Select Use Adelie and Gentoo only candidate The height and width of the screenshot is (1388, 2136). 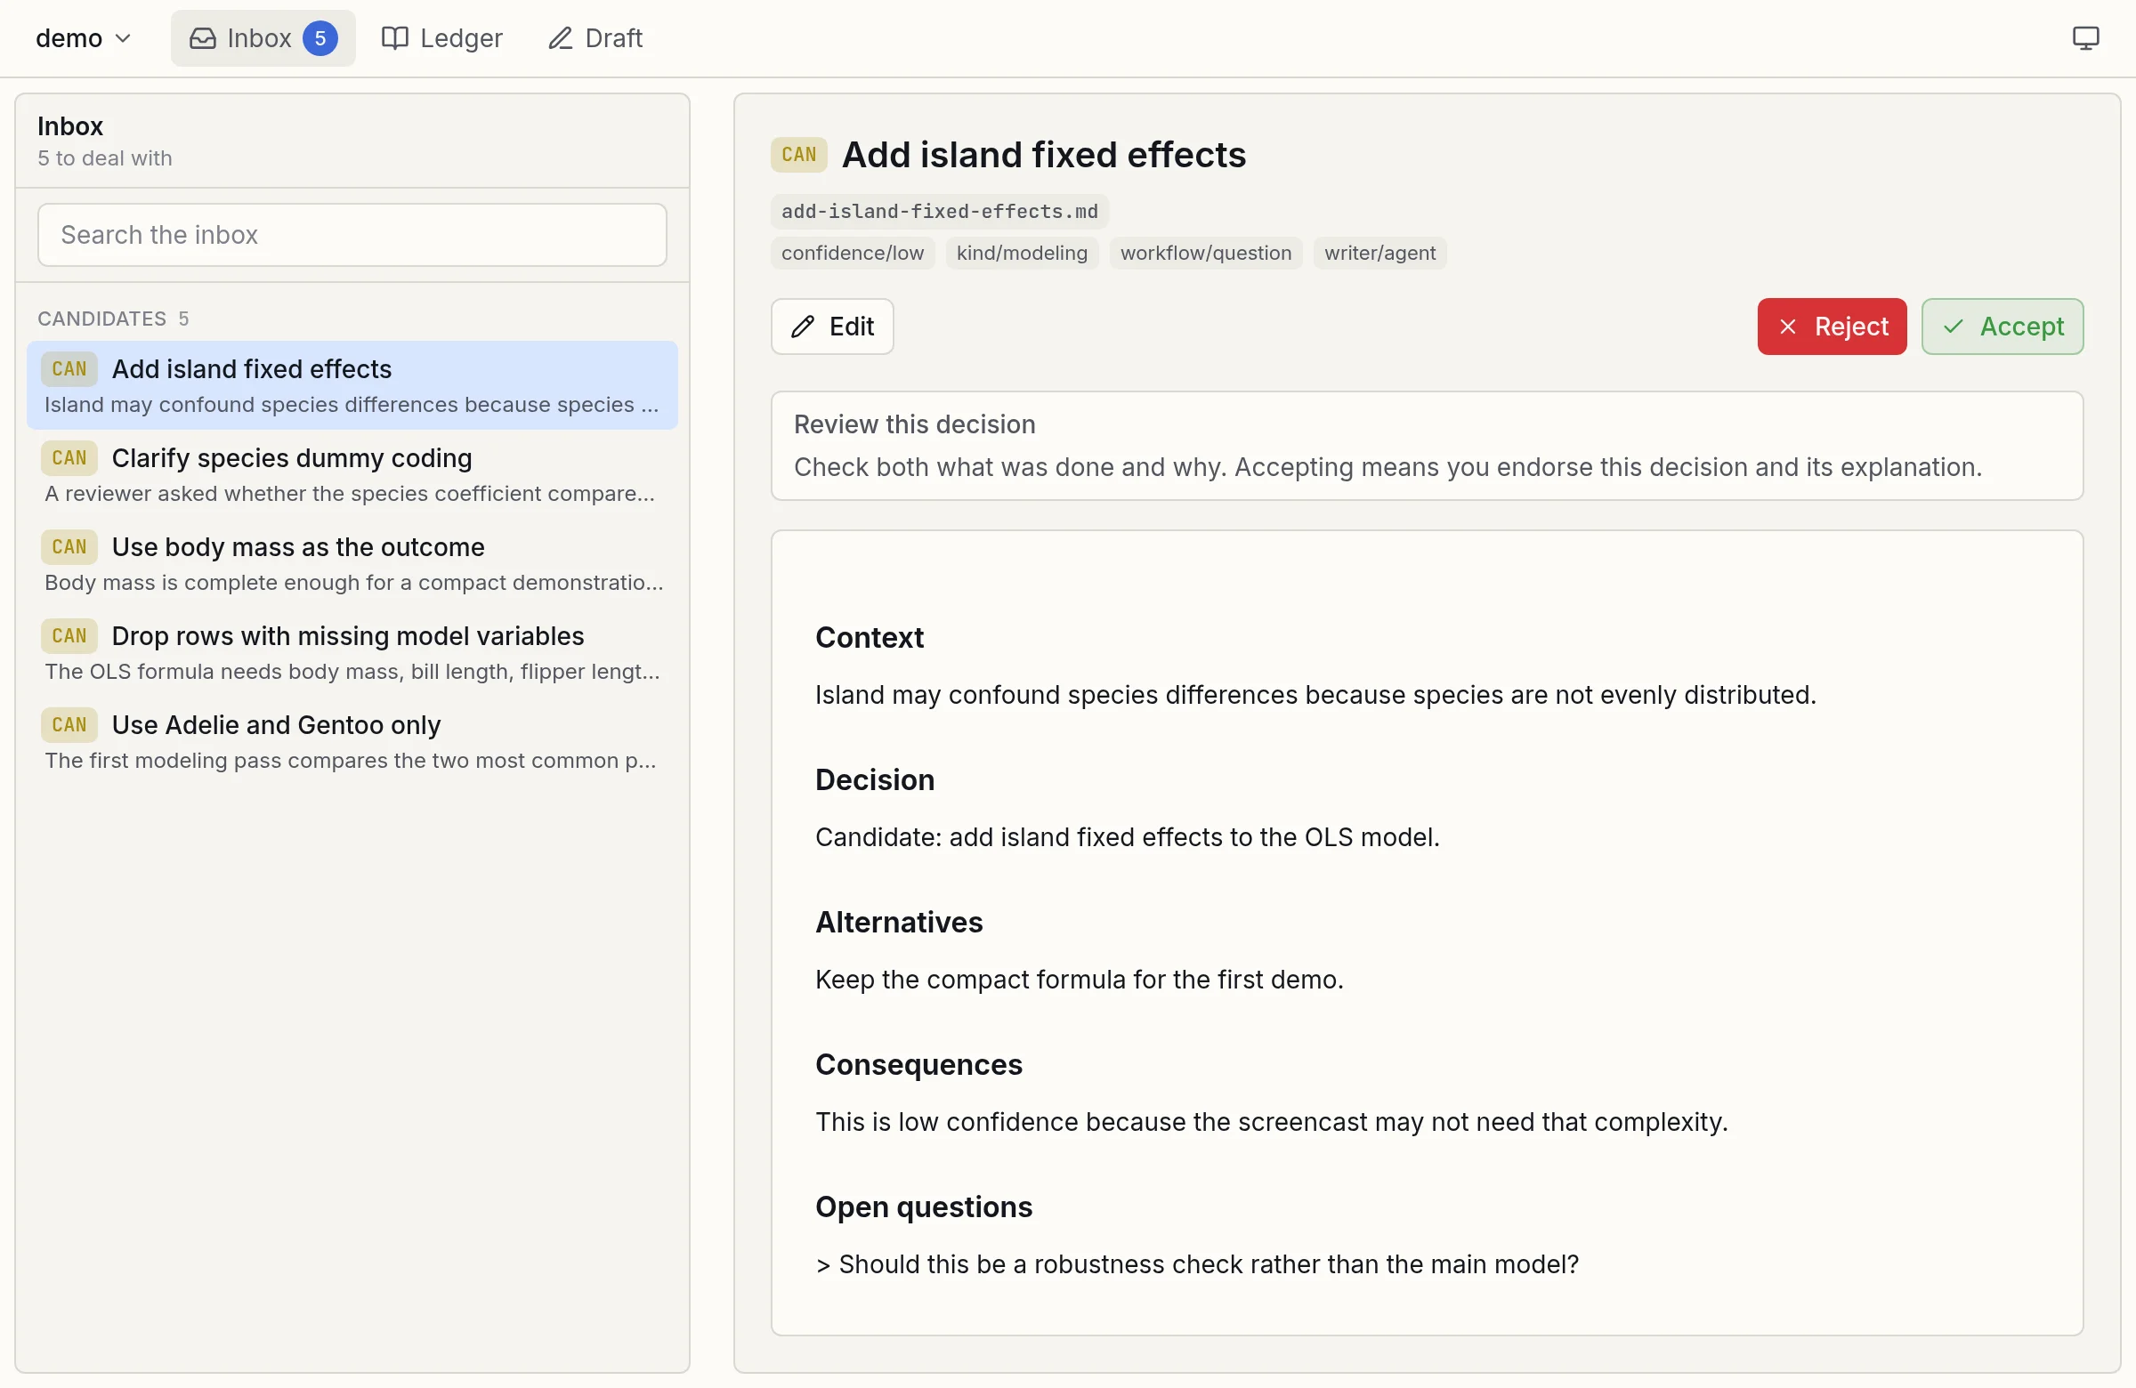pyautogui.click(x=352, y=740)
